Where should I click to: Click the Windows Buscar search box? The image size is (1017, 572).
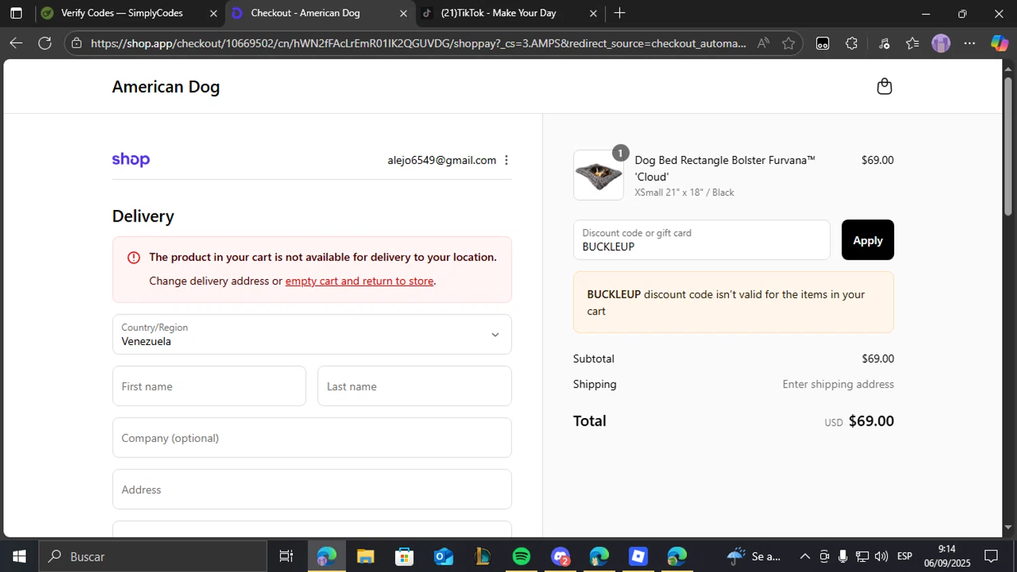[x=153, y=556]
